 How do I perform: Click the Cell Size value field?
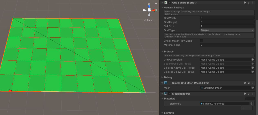pos(228,26)
